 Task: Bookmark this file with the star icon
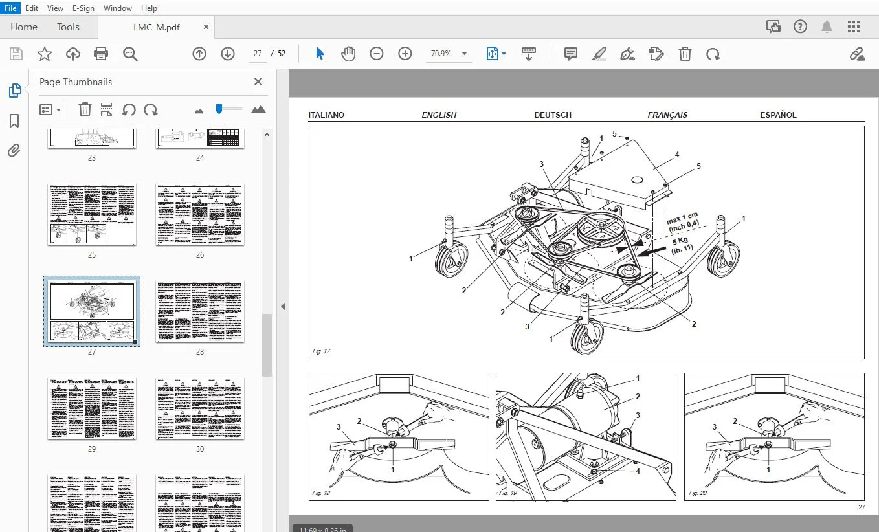pyautogui.click(x=45, y=54)
